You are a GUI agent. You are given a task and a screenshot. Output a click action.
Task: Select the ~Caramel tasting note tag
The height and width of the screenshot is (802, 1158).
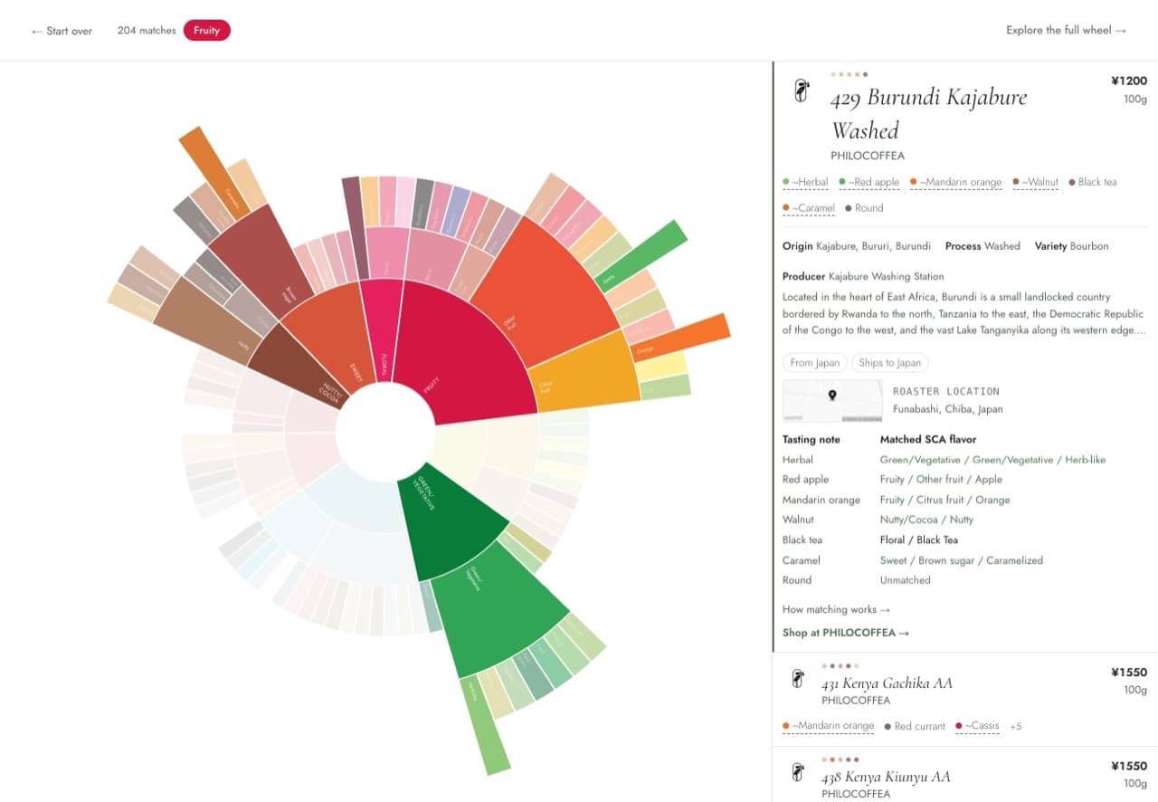809,207
